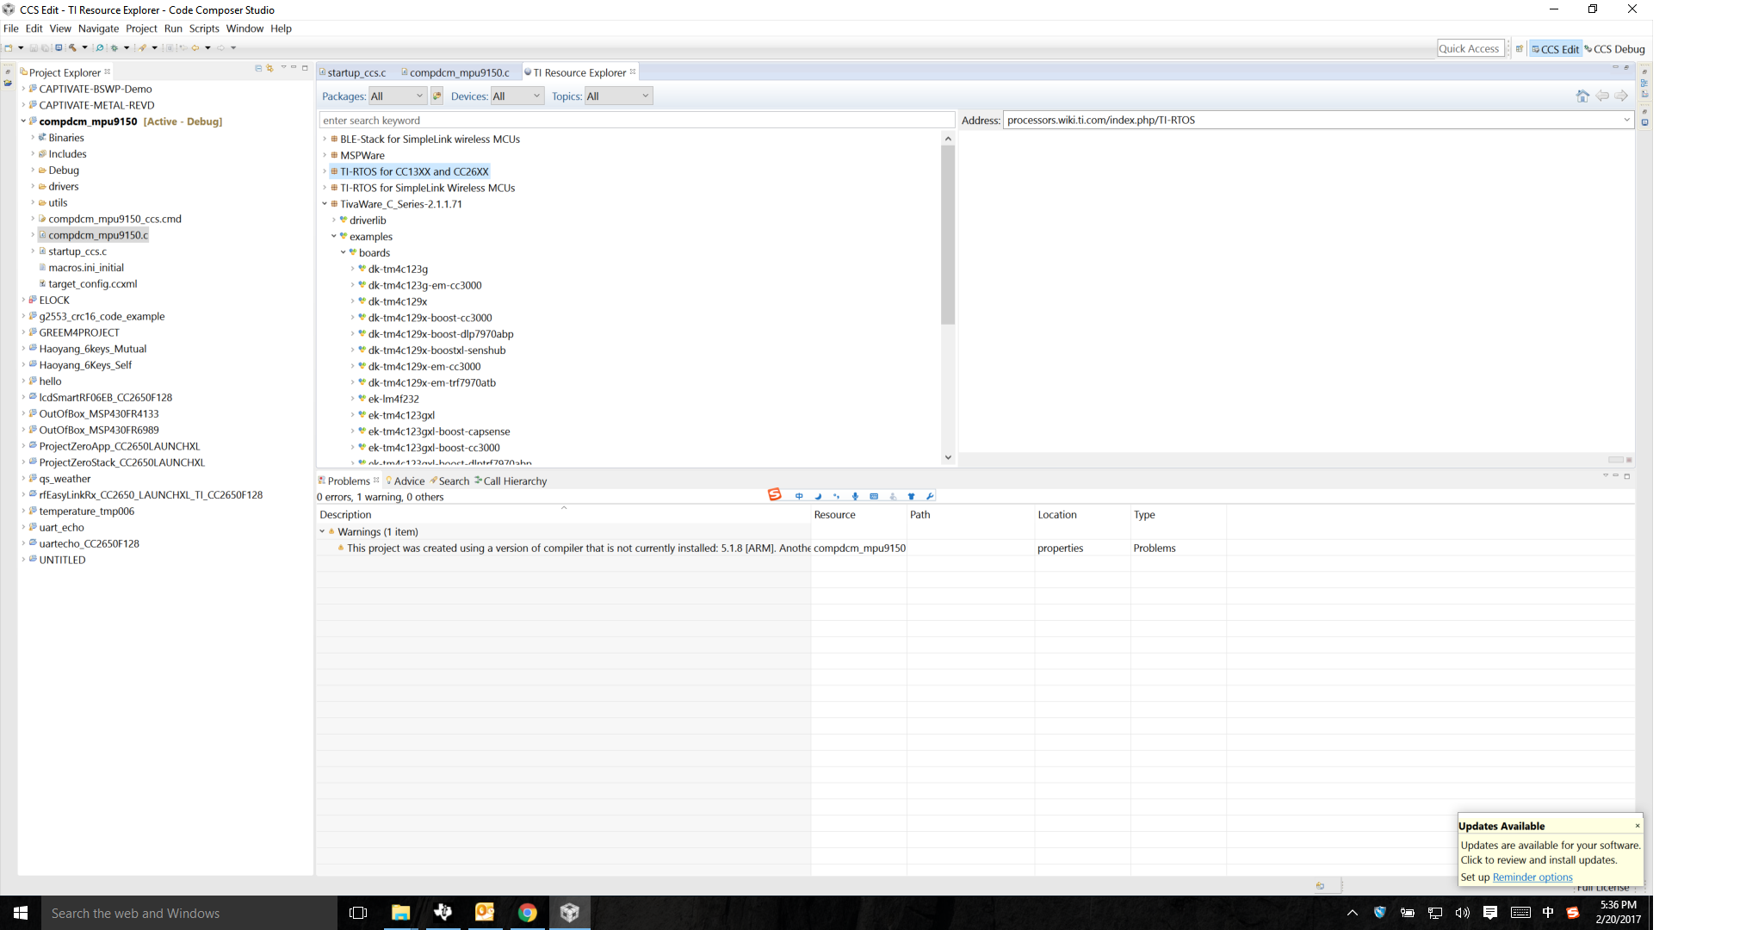
Task: Collapse the compdcm_mpu9150 project tree
Action: click(23, 121)
